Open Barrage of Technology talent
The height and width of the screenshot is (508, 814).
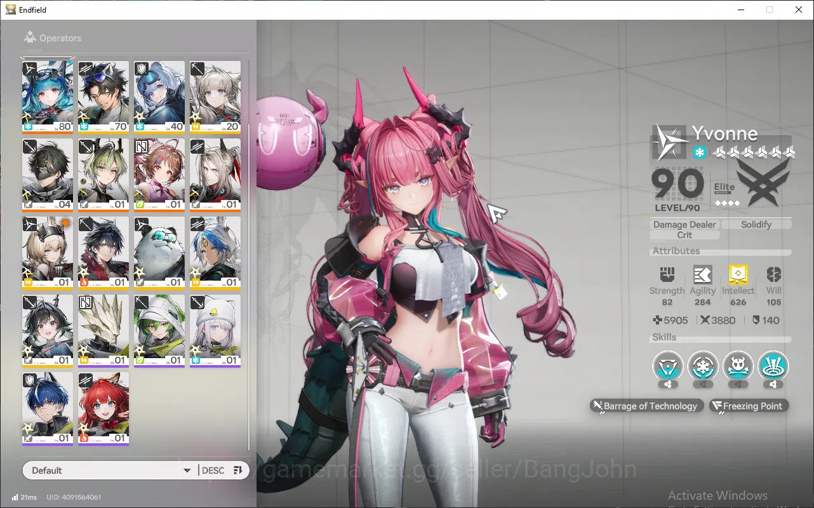(646, 406)
